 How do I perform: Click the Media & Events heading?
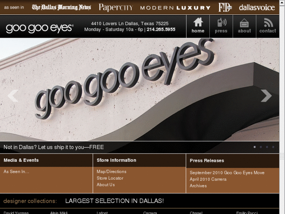(x=21, y=160)
